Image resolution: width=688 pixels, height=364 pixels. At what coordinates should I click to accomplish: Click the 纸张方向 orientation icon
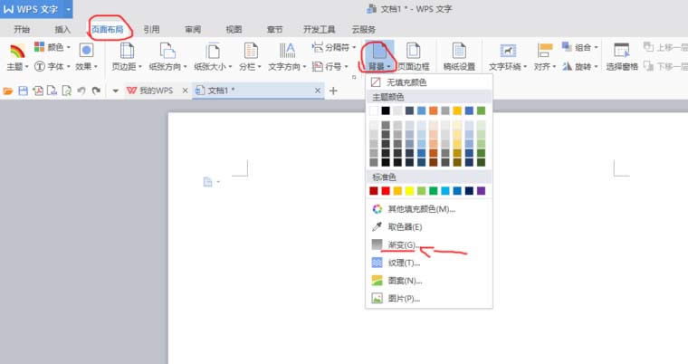click(x=167, y=51)
